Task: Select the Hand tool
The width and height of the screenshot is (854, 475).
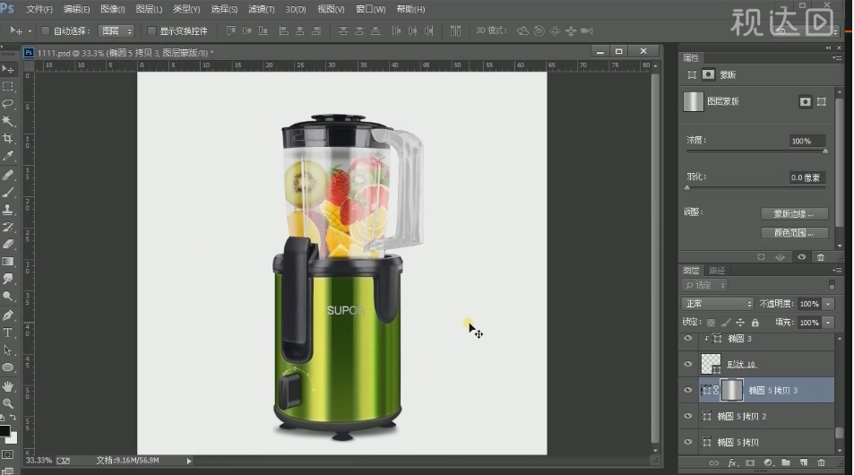Action: click(8, 386)
